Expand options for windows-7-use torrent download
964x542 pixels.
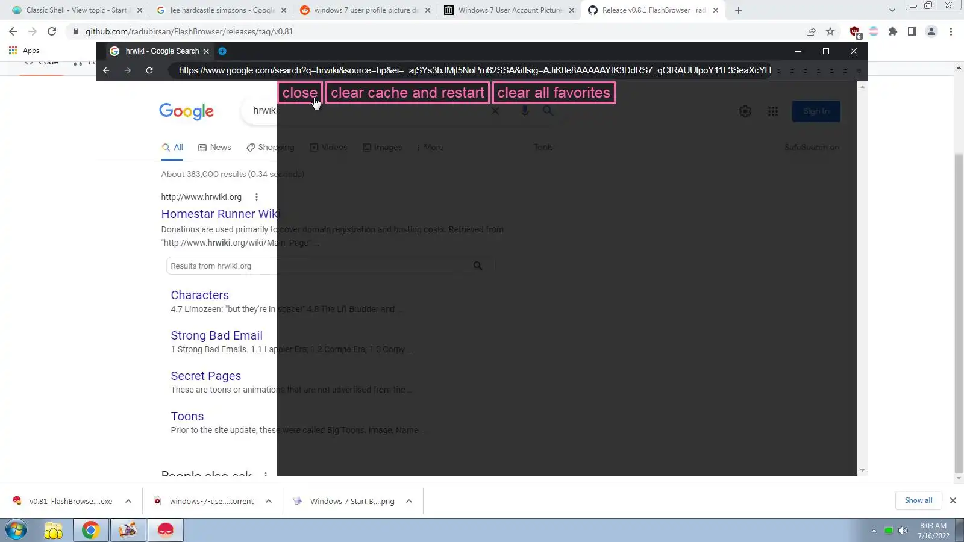tap(269, 501)
